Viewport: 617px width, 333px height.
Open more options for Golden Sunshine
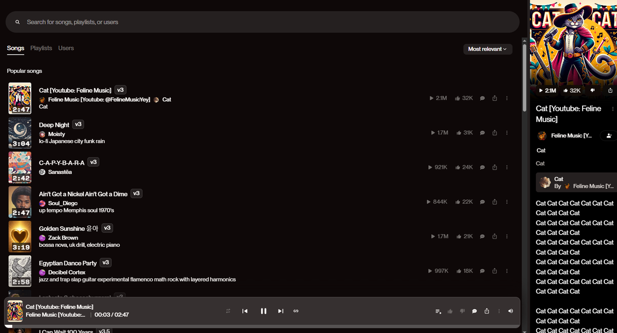[x=507, y=237]
